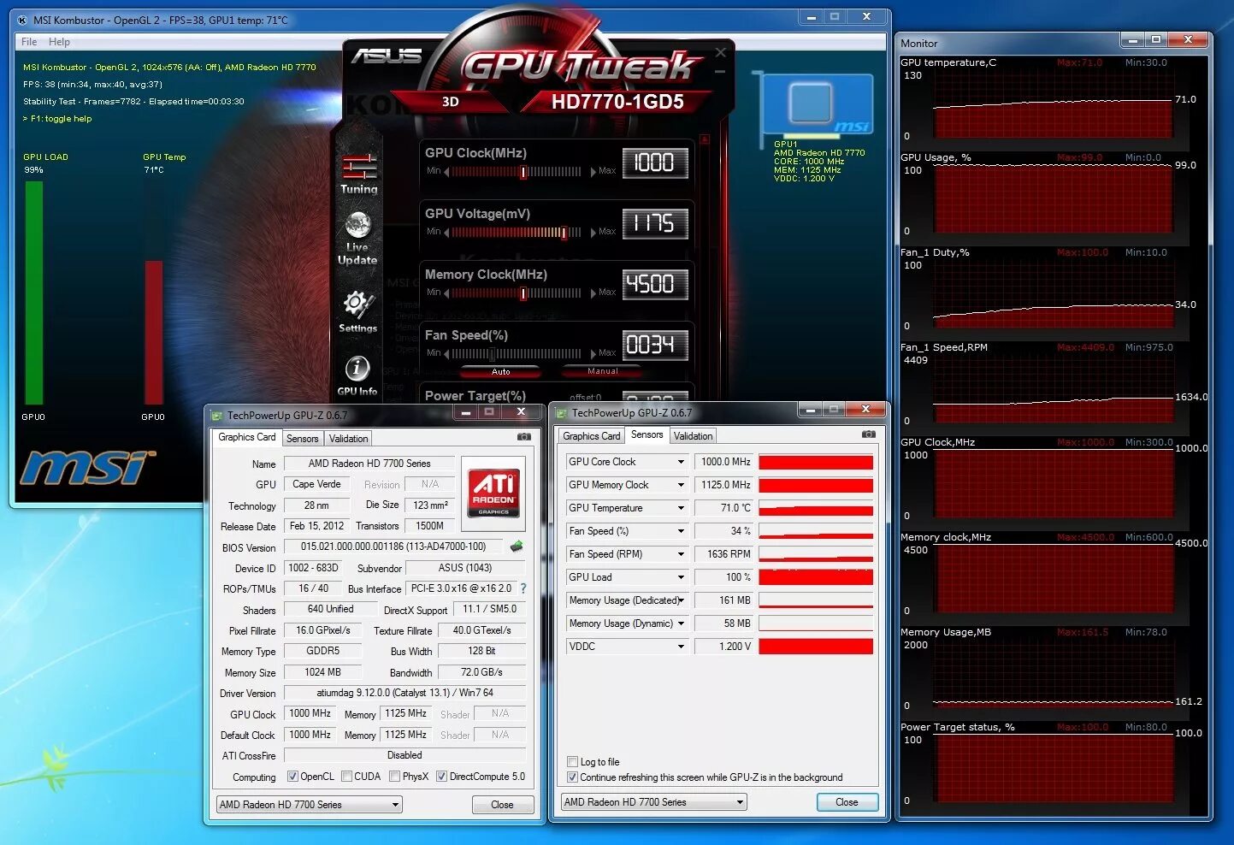Open the Tuning section in GPU Tweak

pyautogui.click(x=359, y=174)
